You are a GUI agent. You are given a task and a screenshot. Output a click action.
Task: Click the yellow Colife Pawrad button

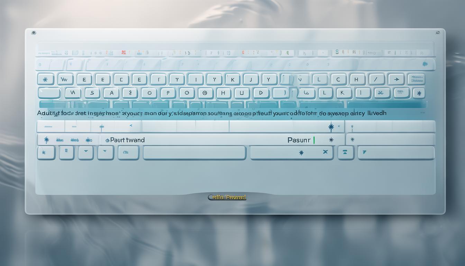click(227, 197)
